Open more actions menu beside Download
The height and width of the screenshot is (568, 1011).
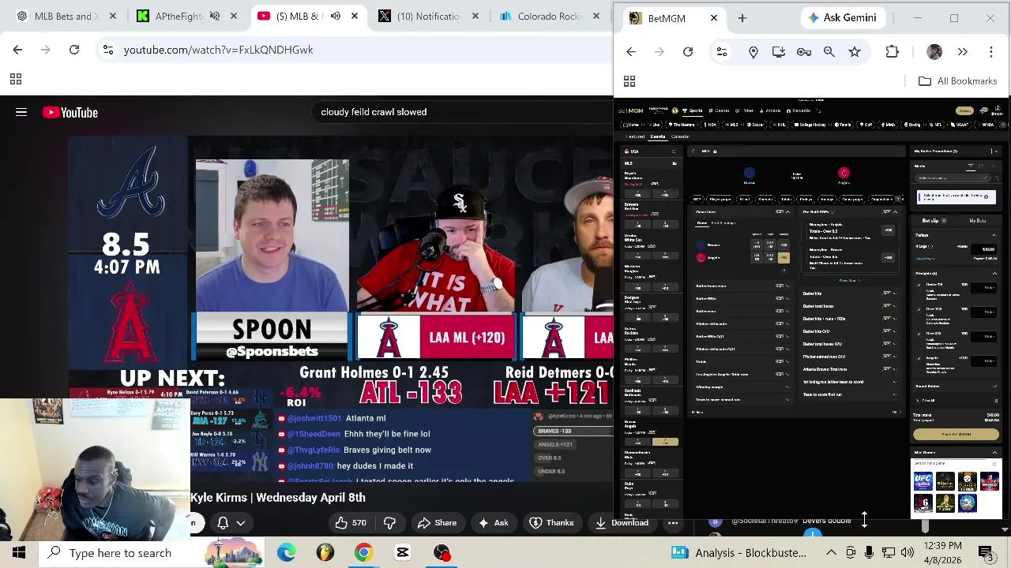coord(673,522)
